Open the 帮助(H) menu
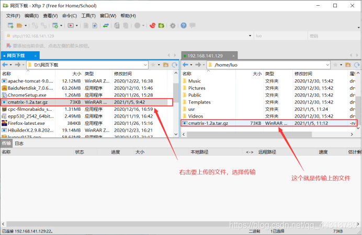362x235 pixels. pos(128,16)
